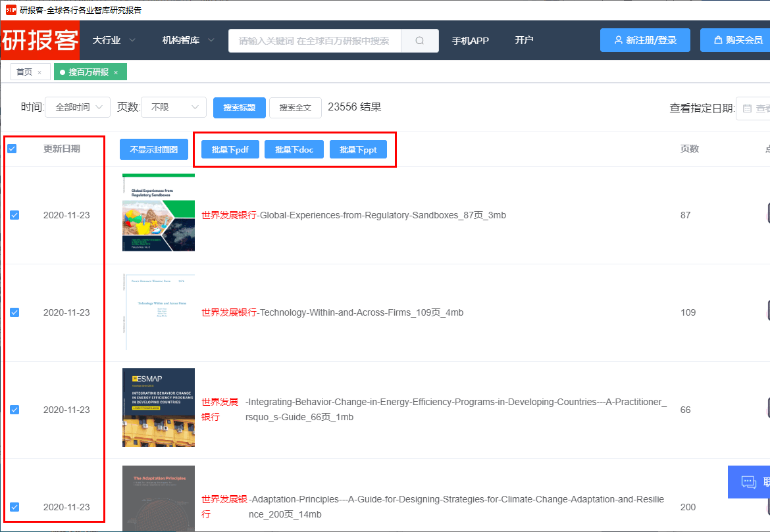Click the 不显示封面图 button

point(154,149)
